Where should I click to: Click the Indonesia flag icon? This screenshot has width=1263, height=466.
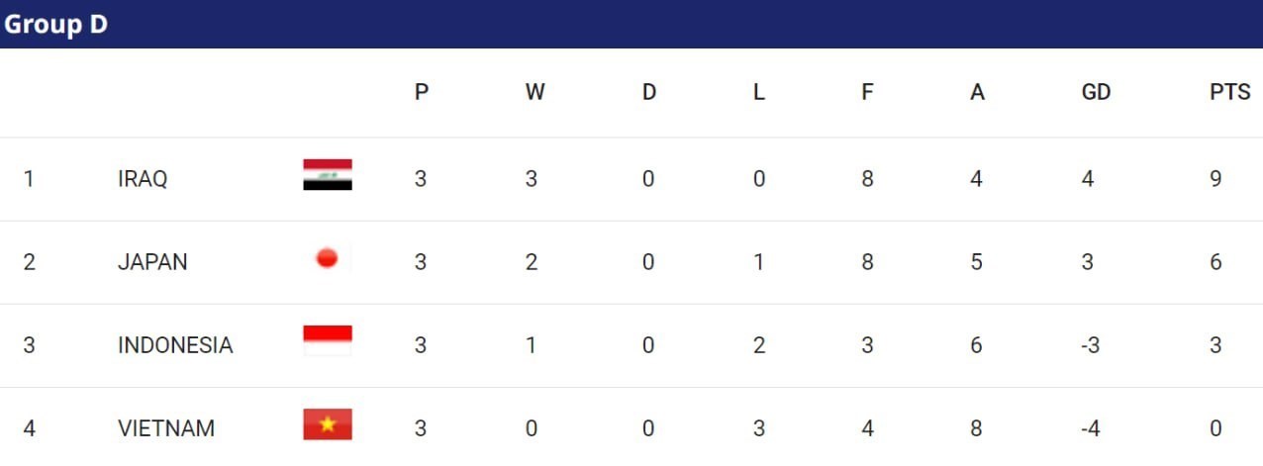328,341
